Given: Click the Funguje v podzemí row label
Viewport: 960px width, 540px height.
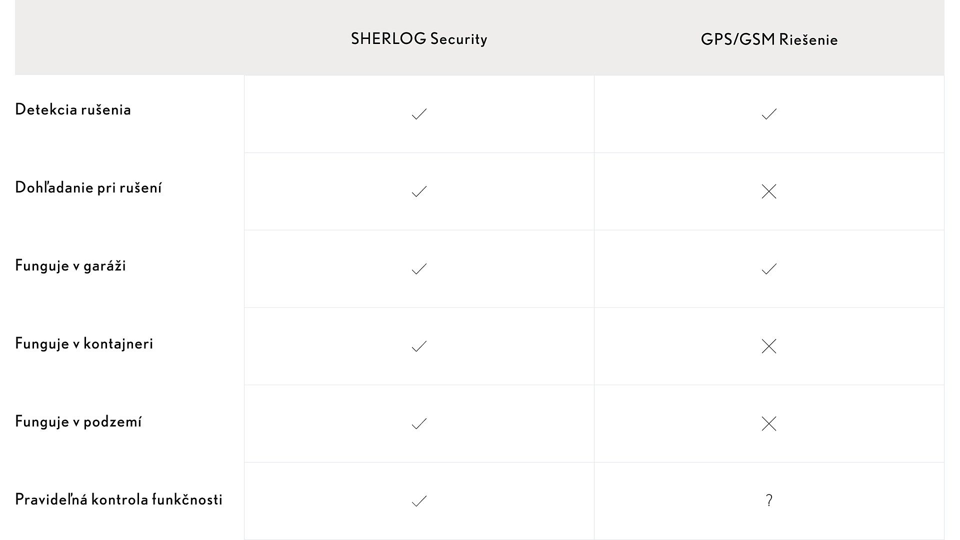Looking at the screenshot, I should coord(78,421).
